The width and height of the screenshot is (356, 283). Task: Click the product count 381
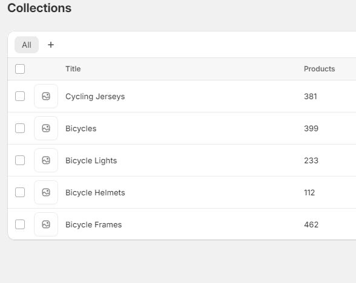pyautogui.click(x=311, y=96)
